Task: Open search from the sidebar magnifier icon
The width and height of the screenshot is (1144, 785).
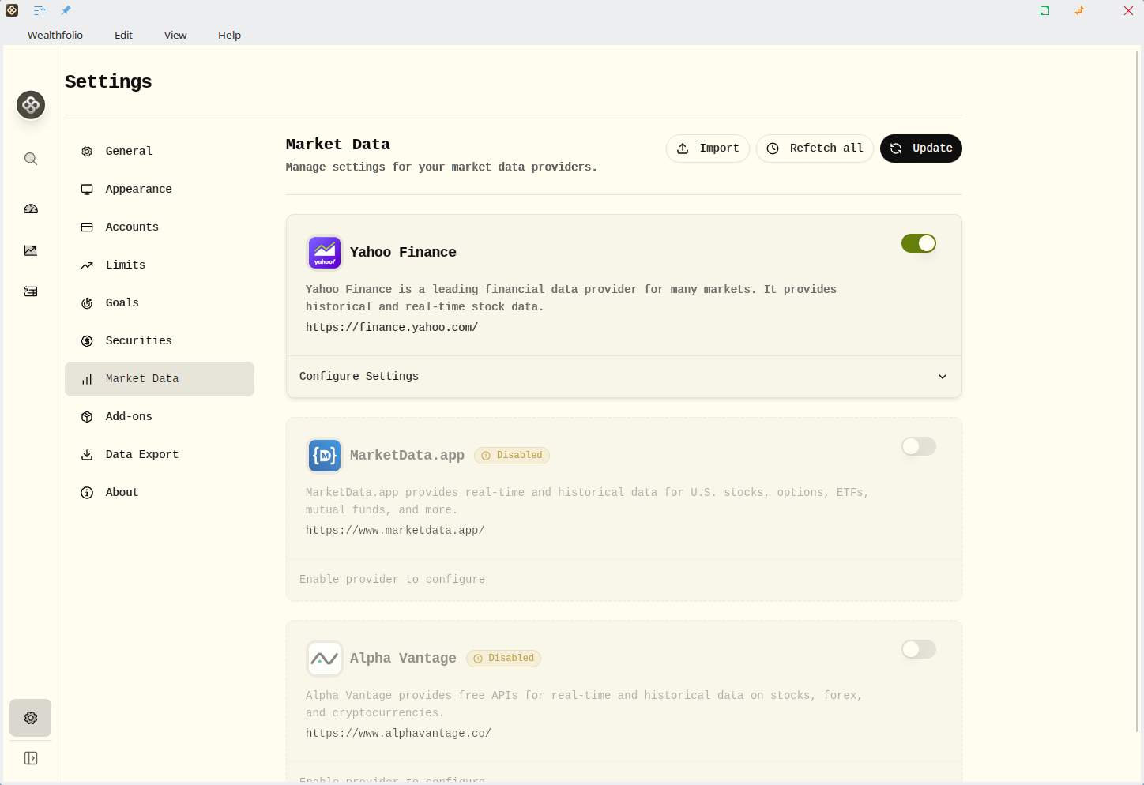Action: pyautogui.click(x=31, y=159)
